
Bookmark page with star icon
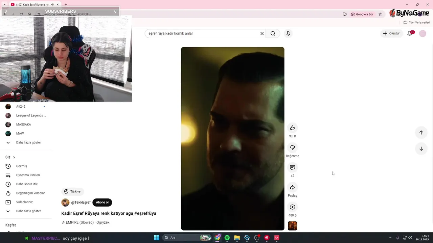380,14
